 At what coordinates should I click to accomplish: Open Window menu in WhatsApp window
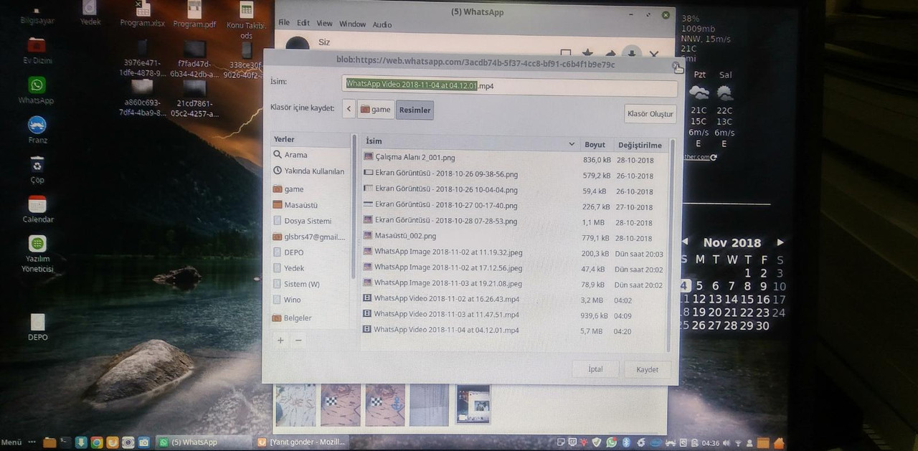(x=352, y=24)
